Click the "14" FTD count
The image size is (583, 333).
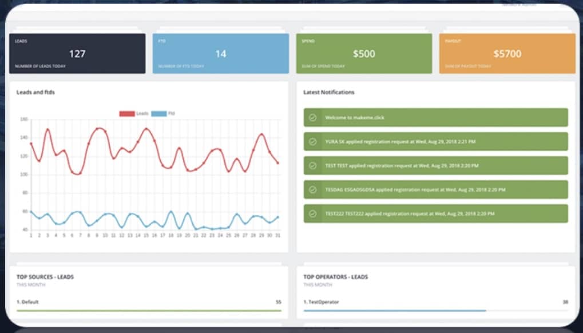click(x=221, y=54)
